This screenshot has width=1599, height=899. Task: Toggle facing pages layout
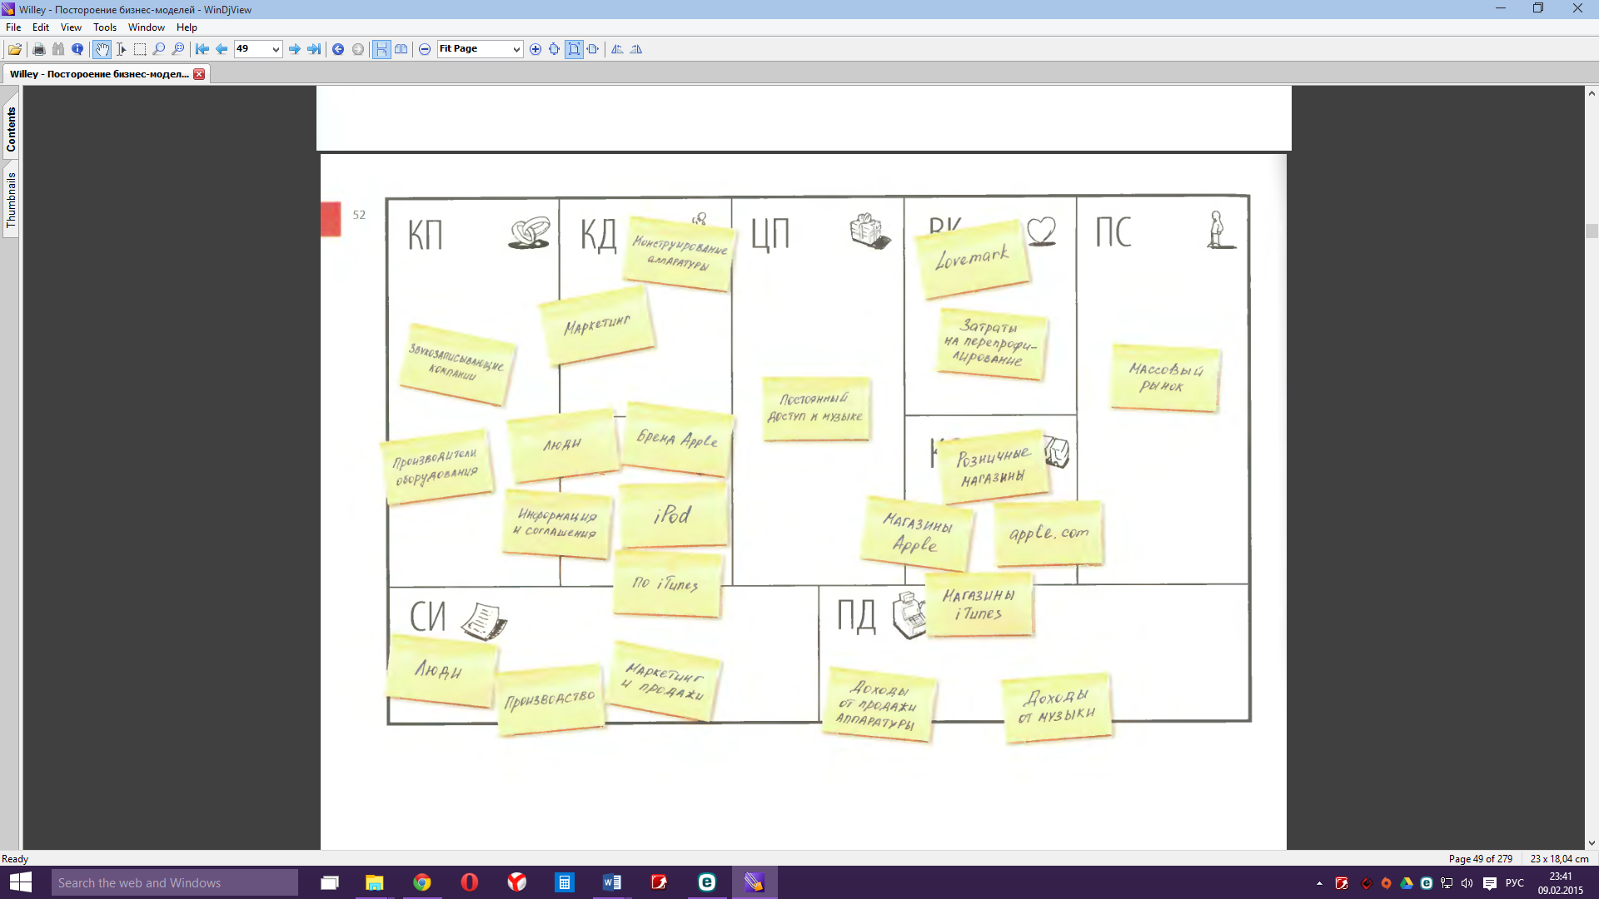tap(401, 49)
